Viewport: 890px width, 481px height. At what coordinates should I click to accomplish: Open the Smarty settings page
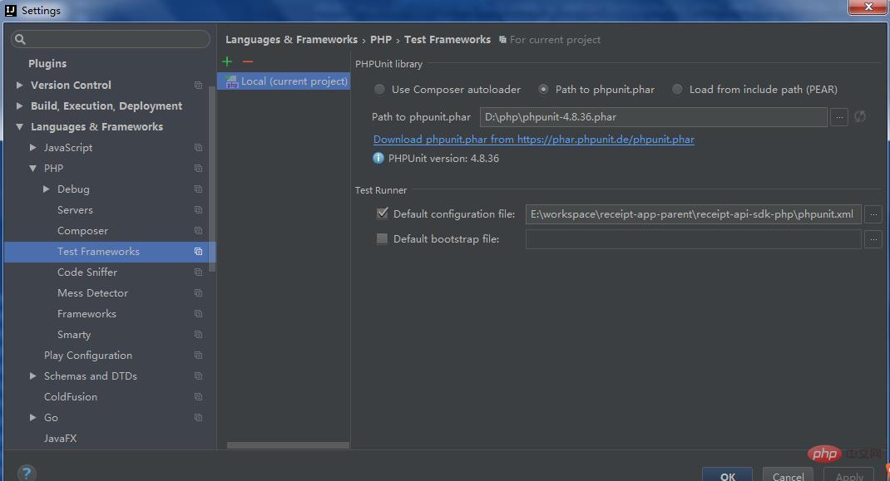[x=74, y=335]
